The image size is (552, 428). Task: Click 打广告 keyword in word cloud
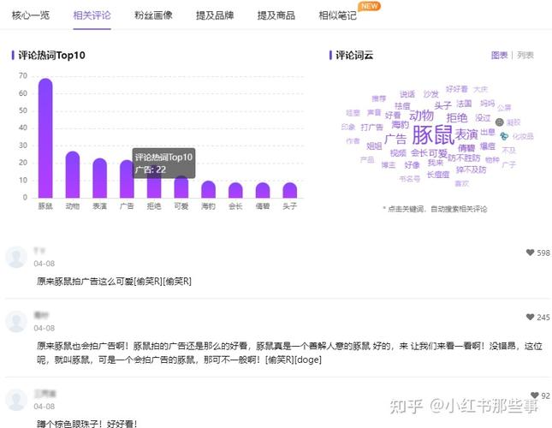click(371, 127)
